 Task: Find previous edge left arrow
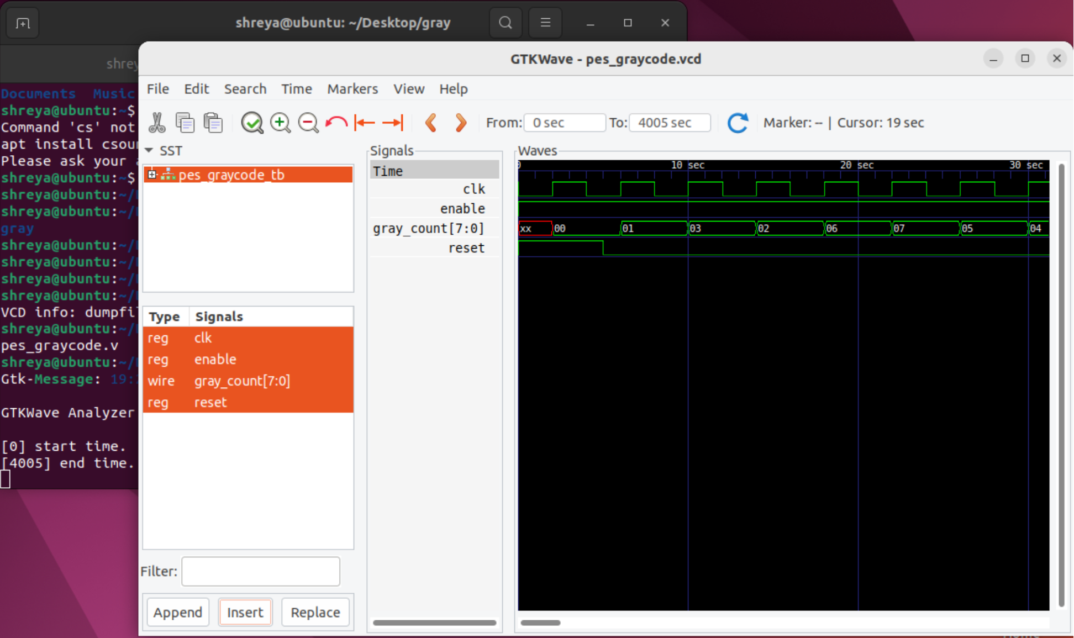[431, 123]
